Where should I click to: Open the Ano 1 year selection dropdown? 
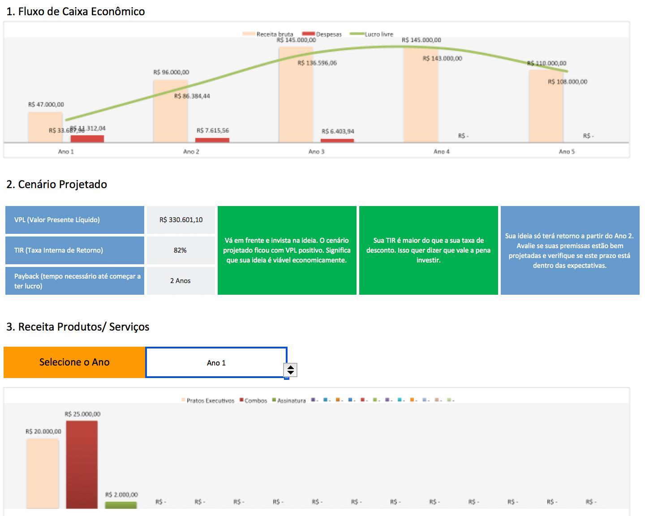point(216,363)
